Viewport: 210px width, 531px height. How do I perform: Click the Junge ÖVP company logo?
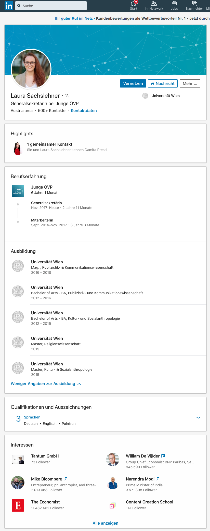coord(18,191)
